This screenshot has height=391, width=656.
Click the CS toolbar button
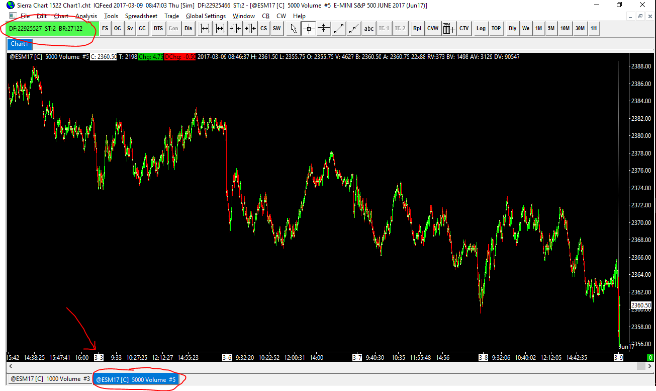pos(263,29)
